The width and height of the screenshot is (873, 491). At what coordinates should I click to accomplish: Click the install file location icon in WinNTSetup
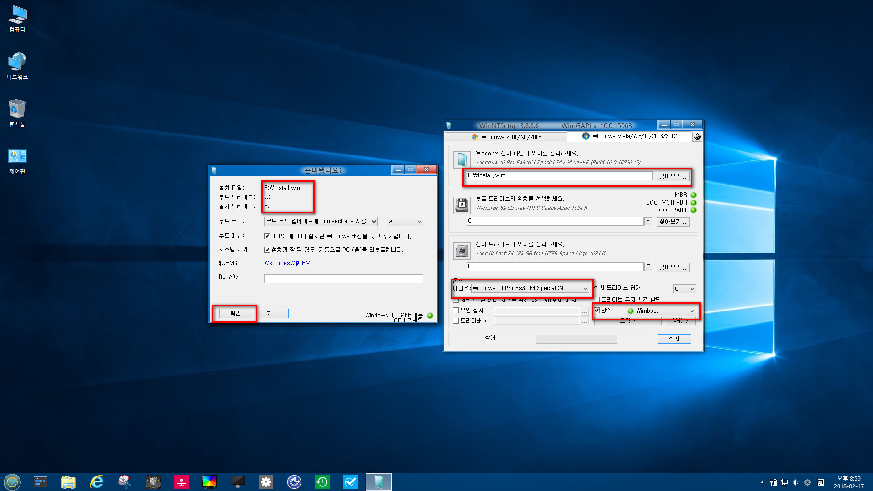coord(462,160)
